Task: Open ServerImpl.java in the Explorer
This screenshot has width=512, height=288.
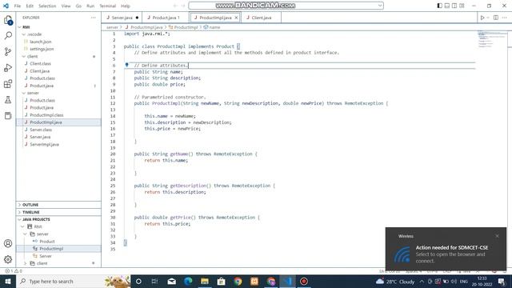Action: [x=44, y=144]
